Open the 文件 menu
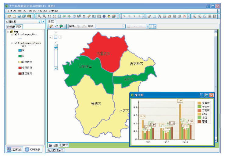 click(x=11, y=11)
